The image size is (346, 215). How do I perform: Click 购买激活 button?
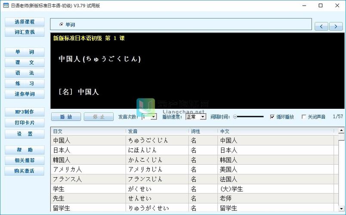point(25,171)
